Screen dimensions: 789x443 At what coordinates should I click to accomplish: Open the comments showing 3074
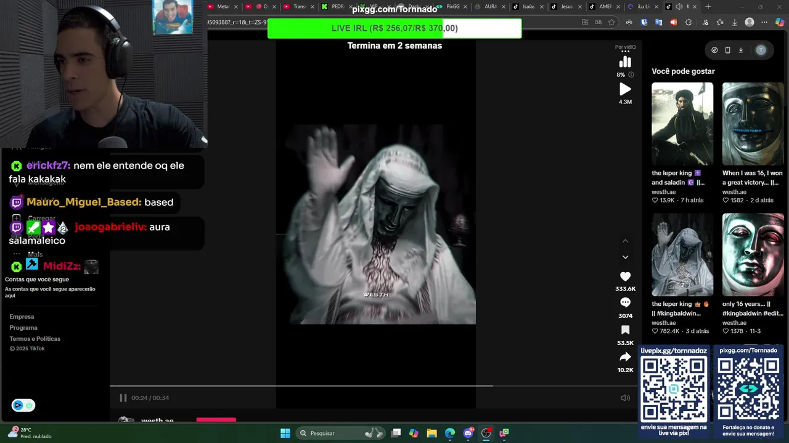(625, 303)
